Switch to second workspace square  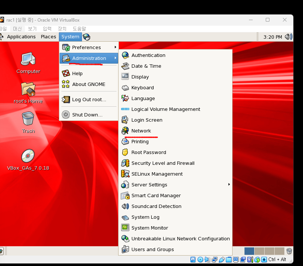pyautogui.click(x=259, y=251)
